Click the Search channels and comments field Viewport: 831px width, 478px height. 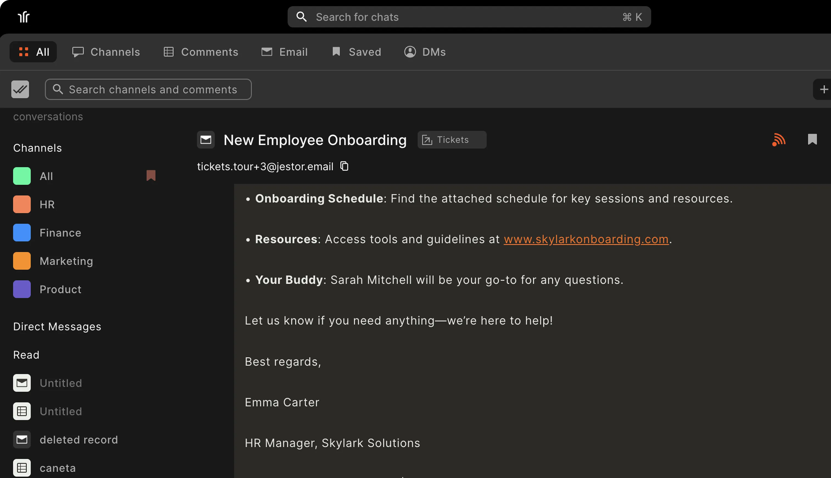click(x=148, y=89)
